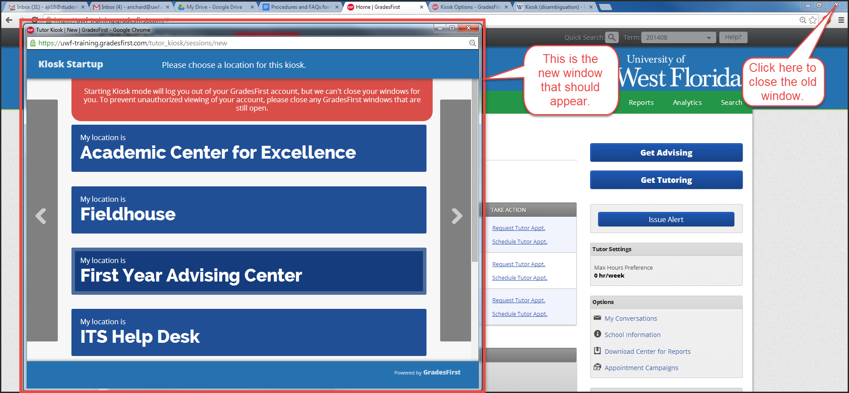Click first Request Tutor Appt. link

tap(519, 228)
